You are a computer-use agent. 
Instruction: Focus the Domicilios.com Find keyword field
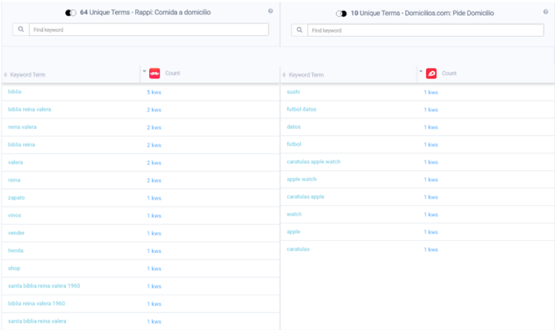point(425,30)
